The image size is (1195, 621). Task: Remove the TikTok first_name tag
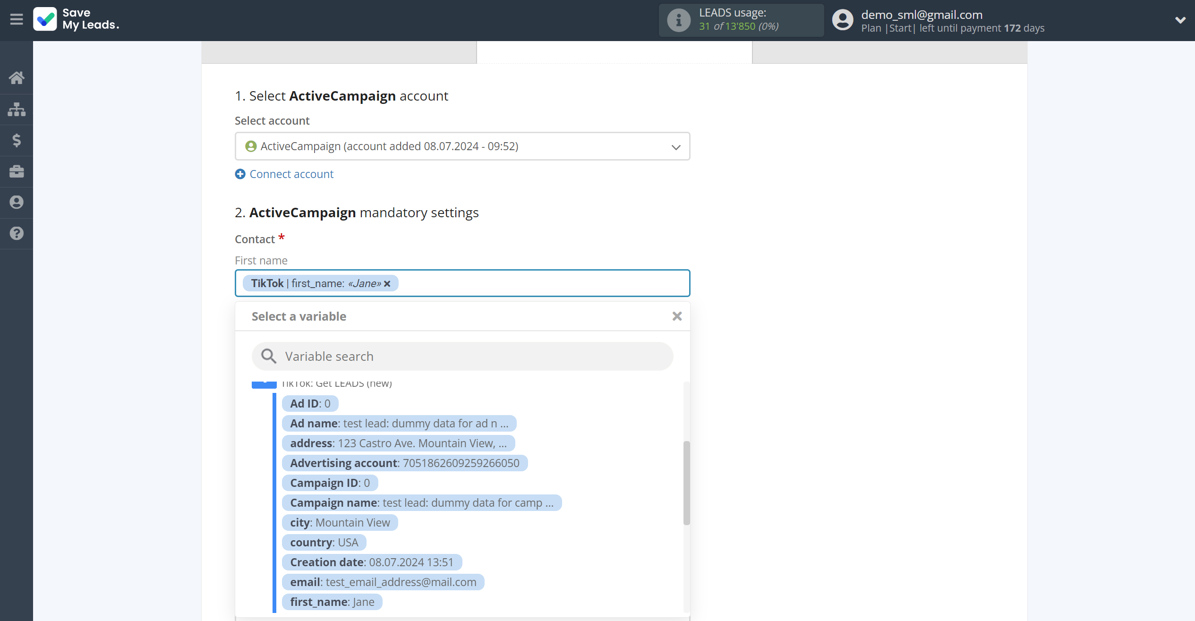point(387,284)
